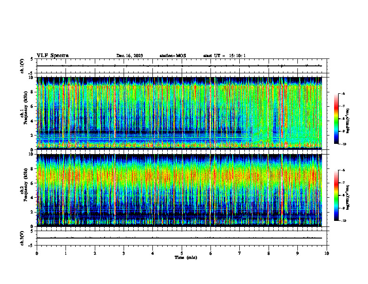Select the date text "Dec. 16, 2023"

click(130, 56)
